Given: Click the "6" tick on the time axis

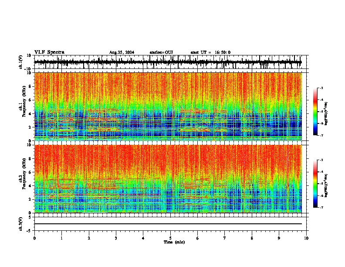Looking at the screenshot, I should point(197,238).
